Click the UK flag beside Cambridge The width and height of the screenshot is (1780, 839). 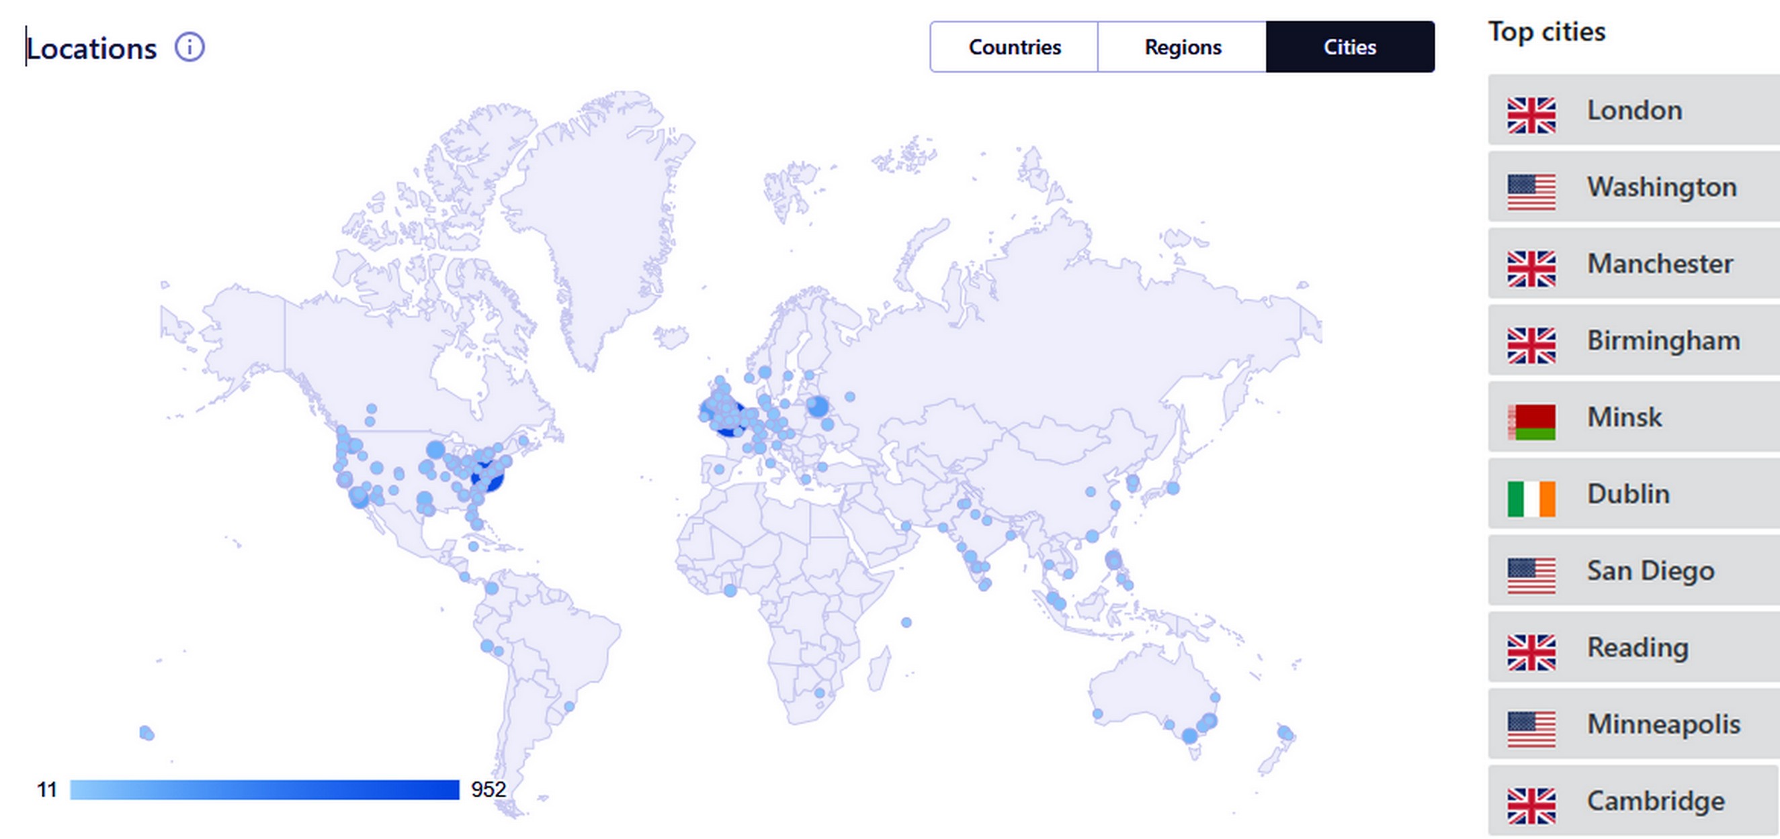click(x=1531, y=805)
